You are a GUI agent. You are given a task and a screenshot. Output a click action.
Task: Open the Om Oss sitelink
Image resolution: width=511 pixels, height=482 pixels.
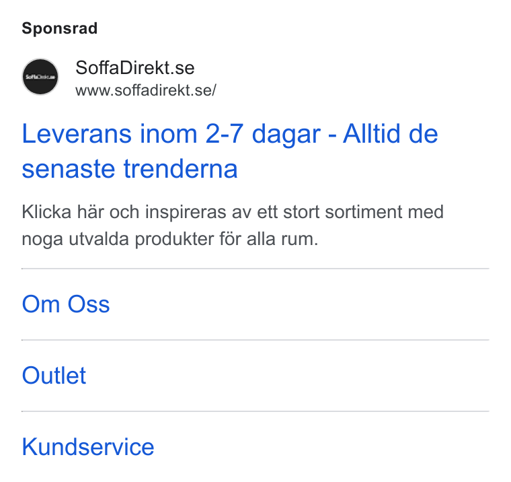66,304
